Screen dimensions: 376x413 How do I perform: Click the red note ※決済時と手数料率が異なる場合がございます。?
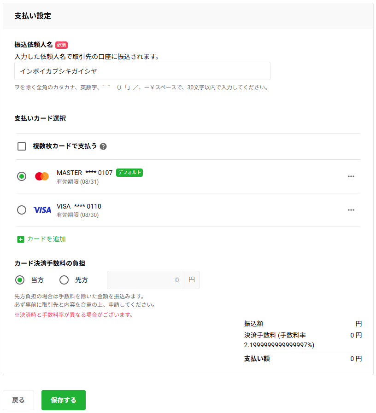74,315
